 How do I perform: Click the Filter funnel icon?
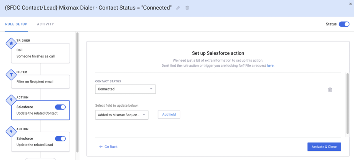click(x=11, y=75)
